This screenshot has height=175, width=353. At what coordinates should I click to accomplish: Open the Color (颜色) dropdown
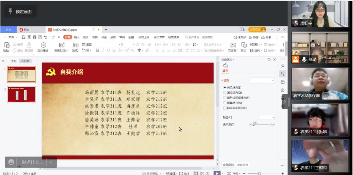(x=267, y=118)
